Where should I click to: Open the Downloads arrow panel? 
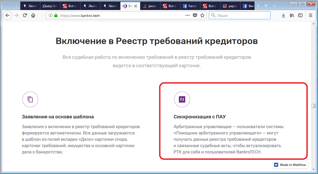283,16
